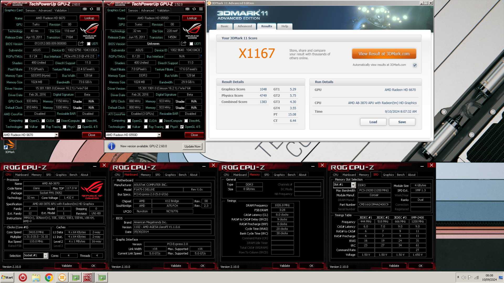Open the AMD Radeon HD 6670 GPU selector dropdown

tap(56, 135)
